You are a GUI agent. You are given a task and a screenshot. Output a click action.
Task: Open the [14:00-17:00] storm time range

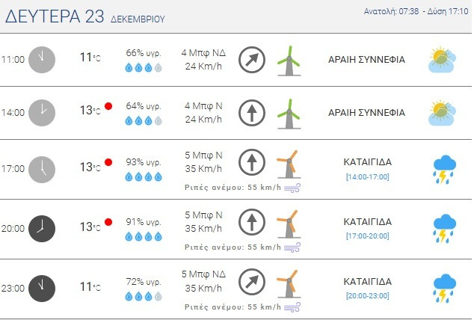[x=368, y=176]
